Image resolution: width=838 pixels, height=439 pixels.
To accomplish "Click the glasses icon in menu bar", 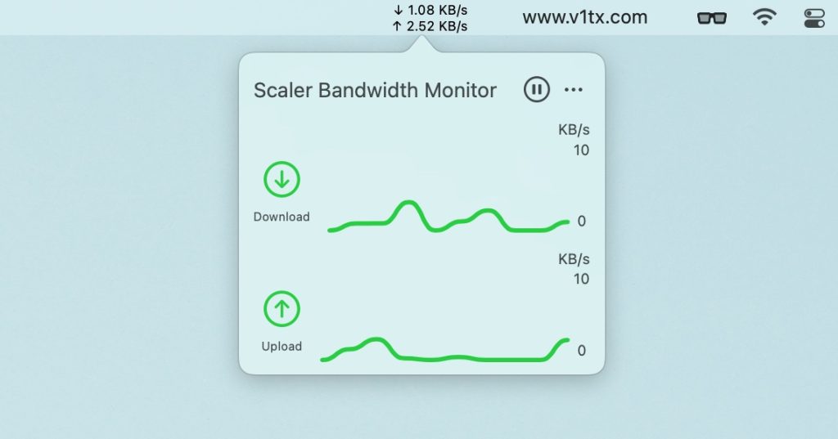I will pyautogui.click(x=712, y=18).
